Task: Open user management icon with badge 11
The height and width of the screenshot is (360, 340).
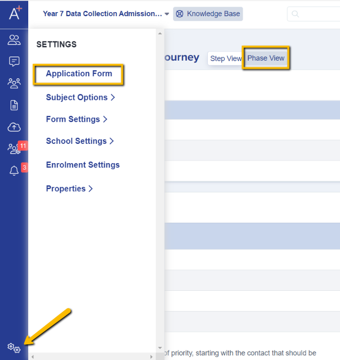Action: pyautogui.click(x=14, y=149)
